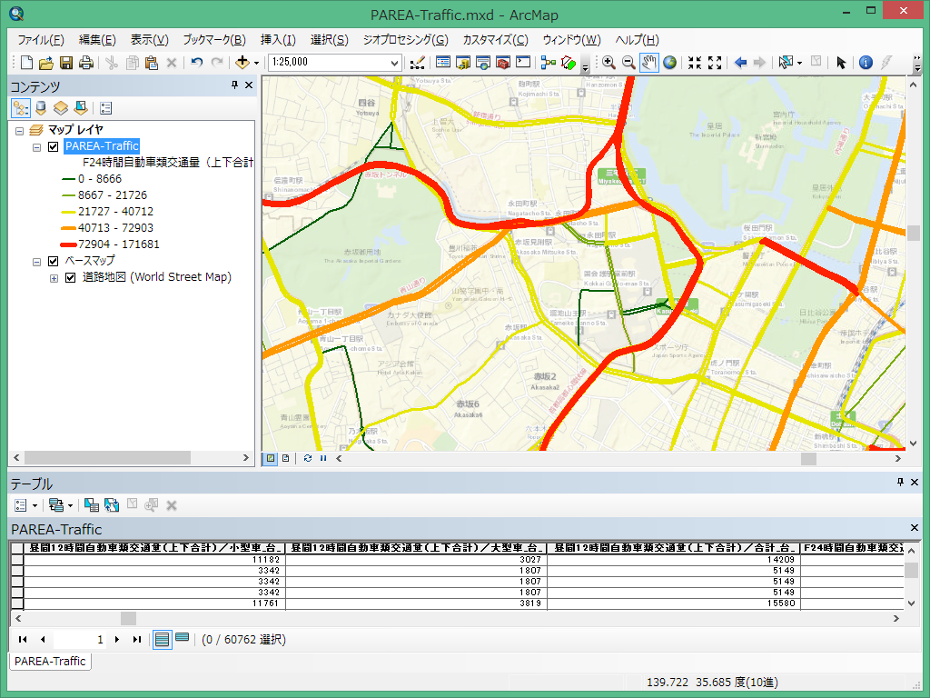Select the Pan hand tool

pyautogui.click(x=648, y=63)
